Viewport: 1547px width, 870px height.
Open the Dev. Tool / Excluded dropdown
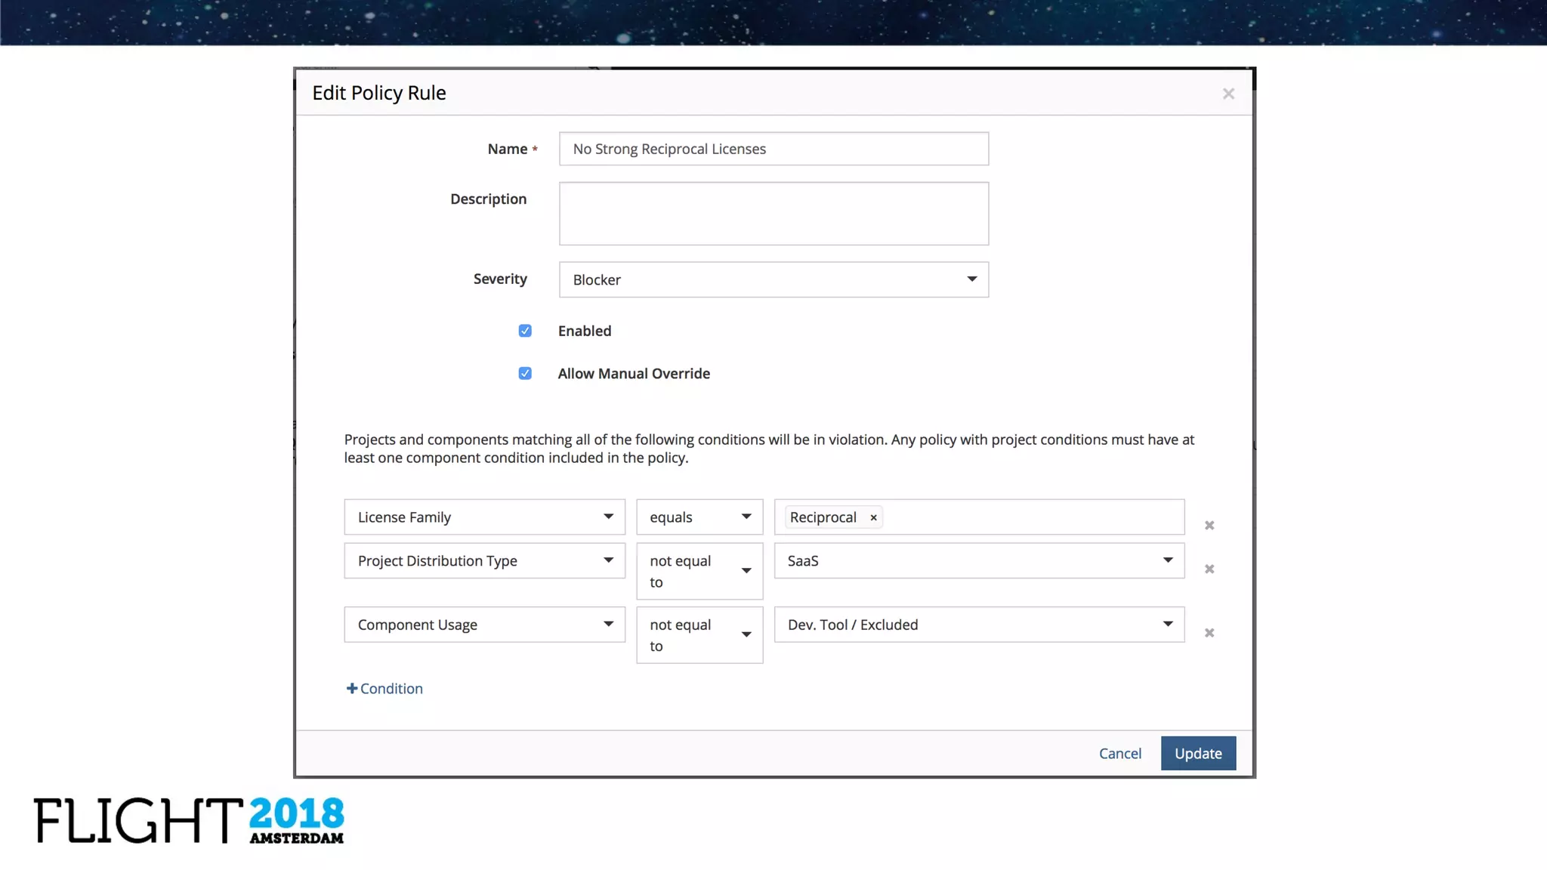point(979,625)
